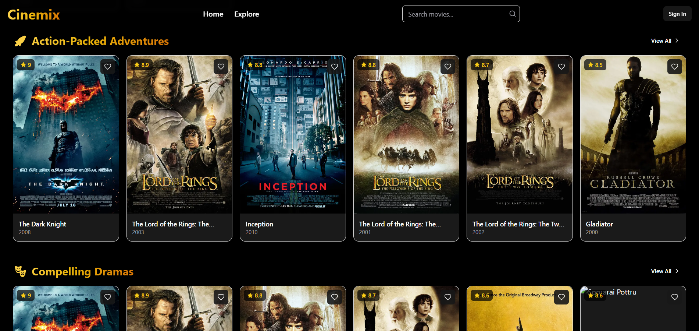This screenshot has height=331, width=699.
Task: Favorite Fellowship of the Ring in Action row
Action: pyautogui.click(x=448, y=67)
